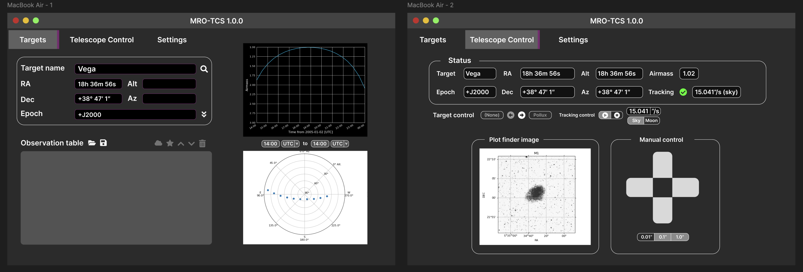Close the MacBook Air 1 window red button
The height and width of the screenshot is (272, 803).
click(x=16, y=21)
